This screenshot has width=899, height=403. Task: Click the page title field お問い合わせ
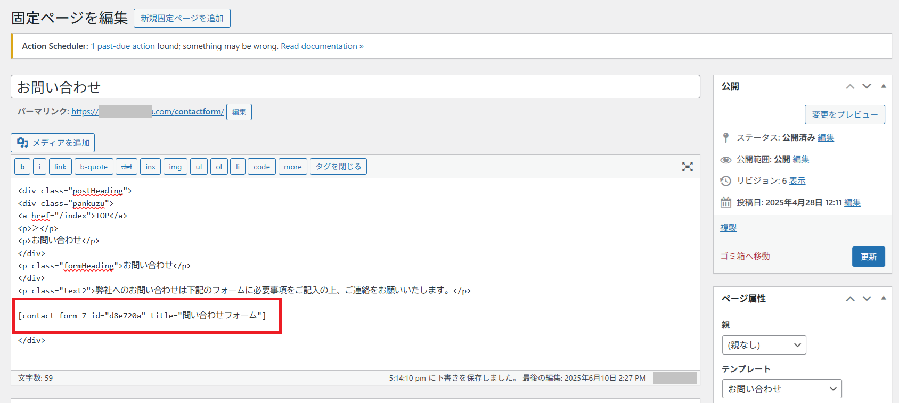point(355,87)
